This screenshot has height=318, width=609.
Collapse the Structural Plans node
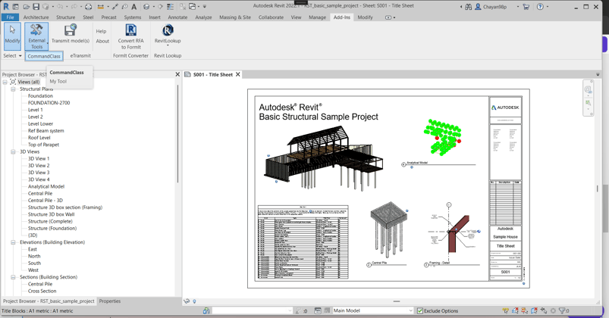(13, 89)
